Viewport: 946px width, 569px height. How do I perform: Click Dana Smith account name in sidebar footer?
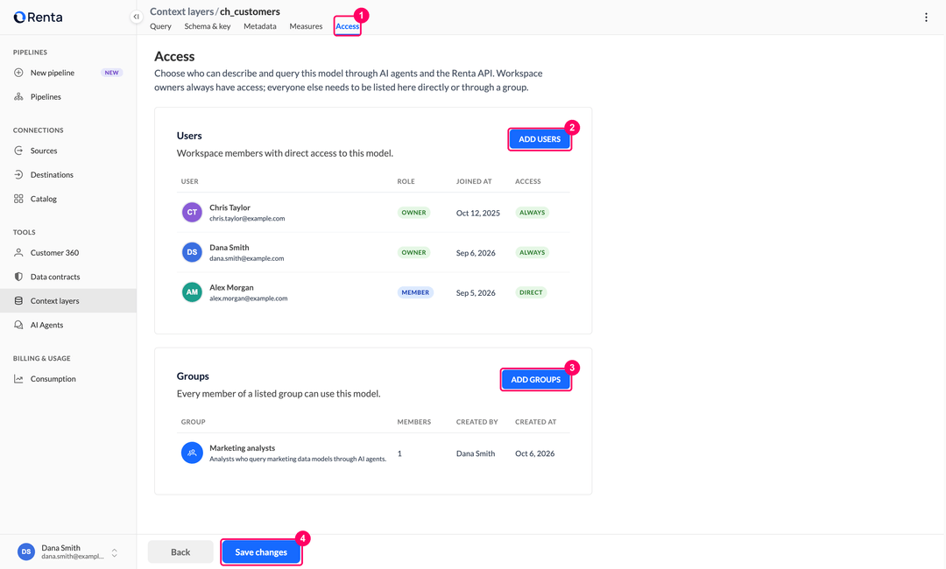click(61, 548)
